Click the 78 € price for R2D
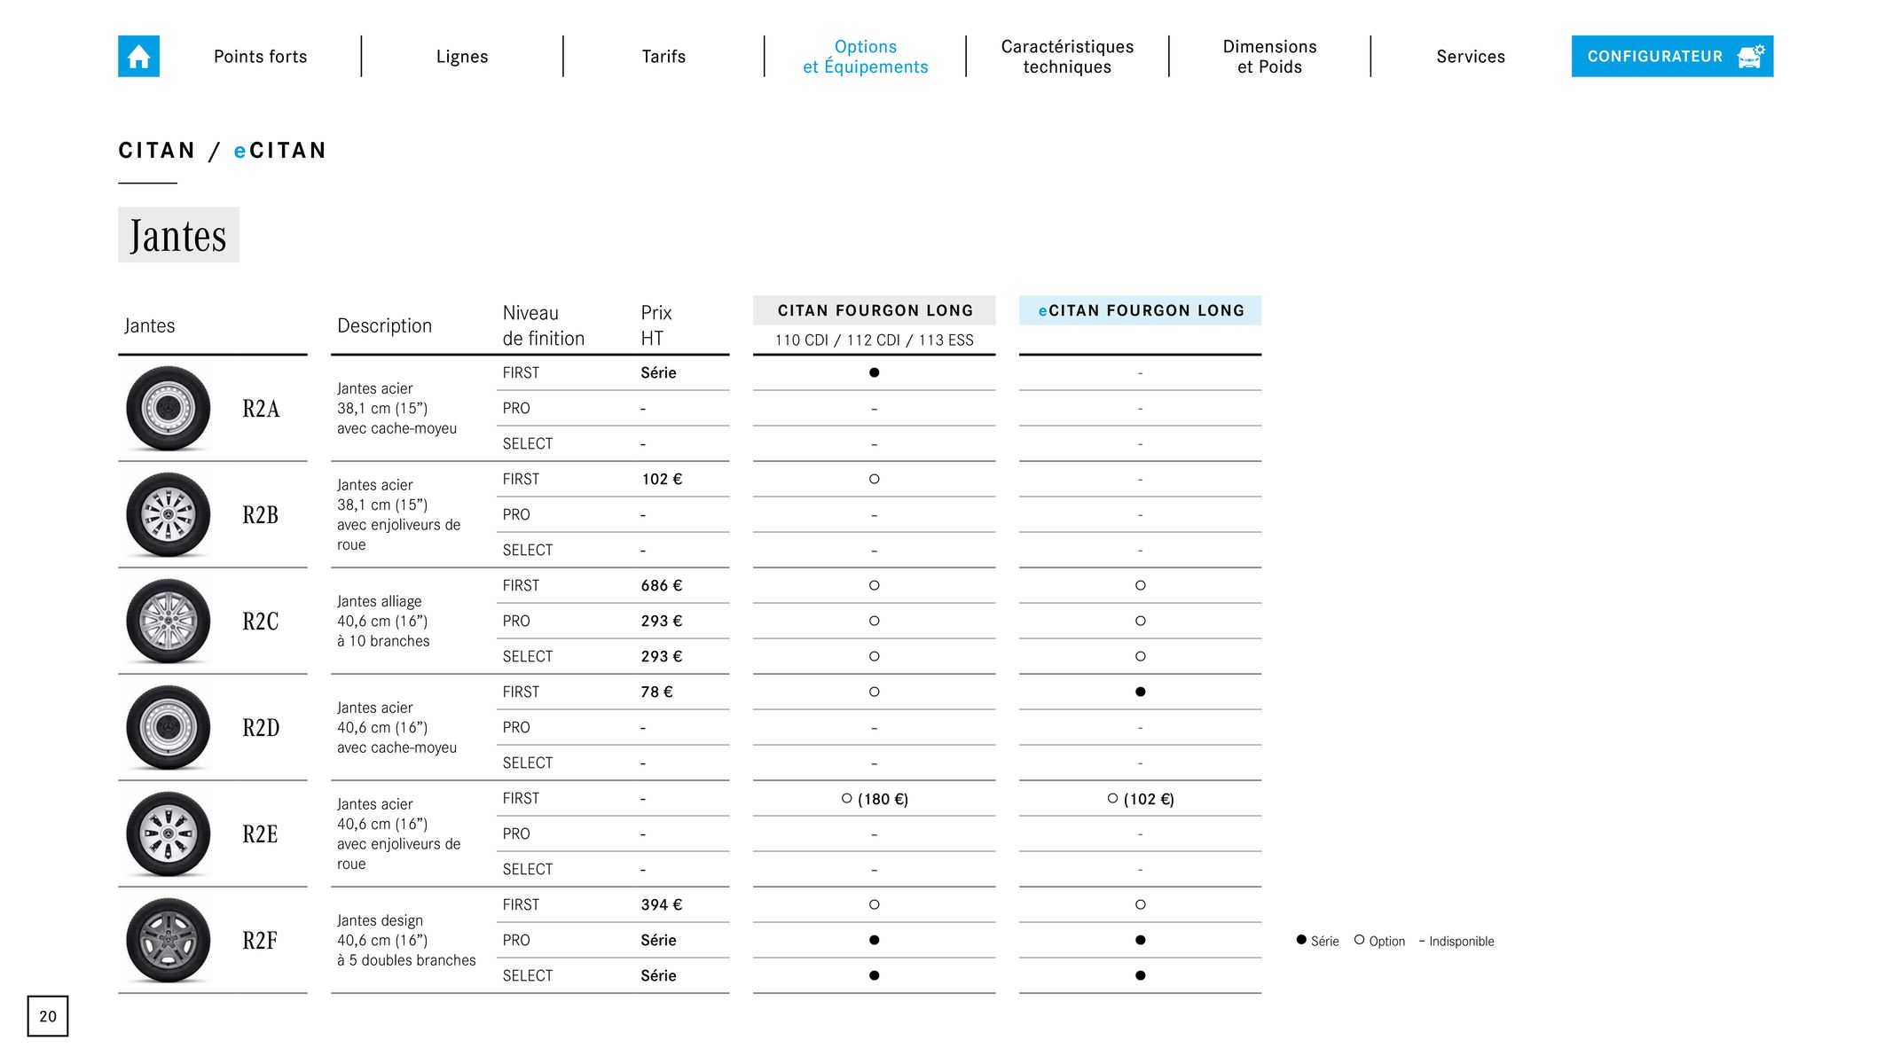The height and width of the screenshot is (1064, 1892). 656,692
